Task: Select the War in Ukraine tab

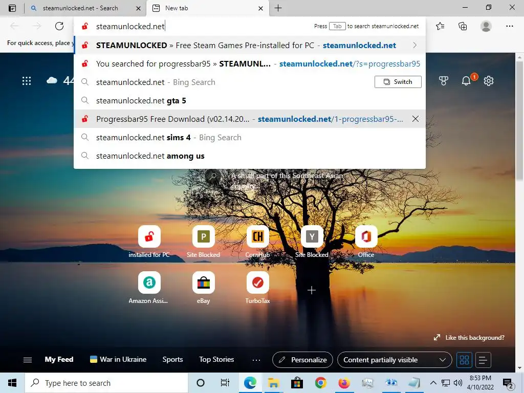Action: (118, 360)
